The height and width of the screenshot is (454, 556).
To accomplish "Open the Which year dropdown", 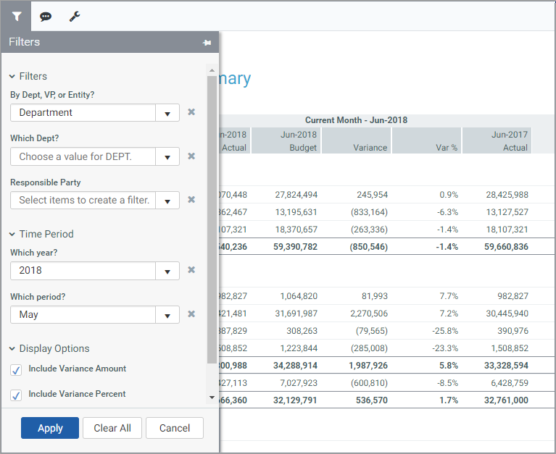I will coord(167,271).
